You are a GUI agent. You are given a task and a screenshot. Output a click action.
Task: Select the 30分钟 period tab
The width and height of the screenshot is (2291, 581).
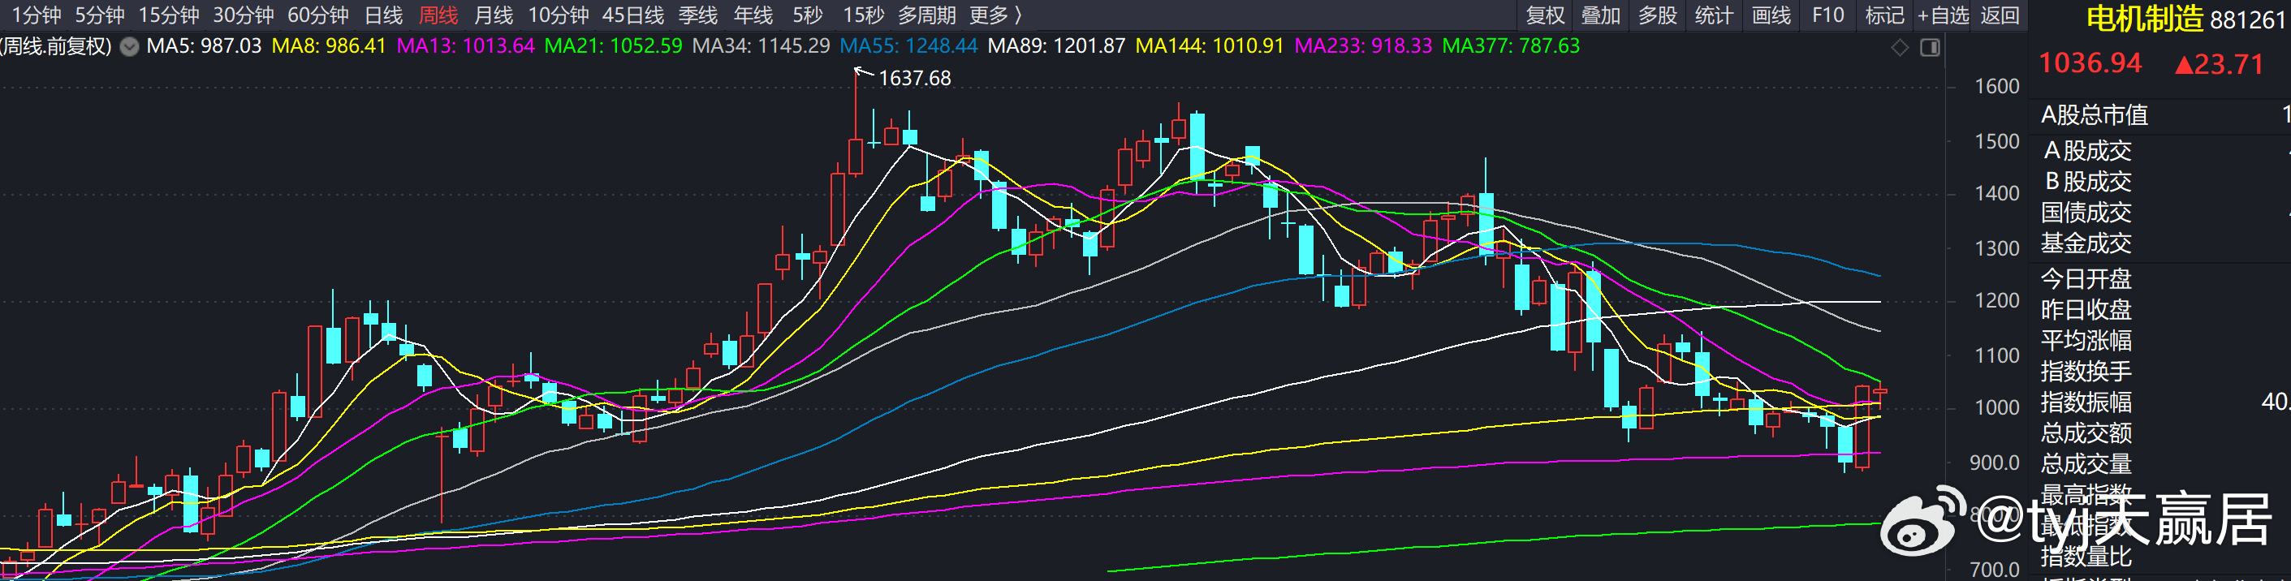pos(244,15)
